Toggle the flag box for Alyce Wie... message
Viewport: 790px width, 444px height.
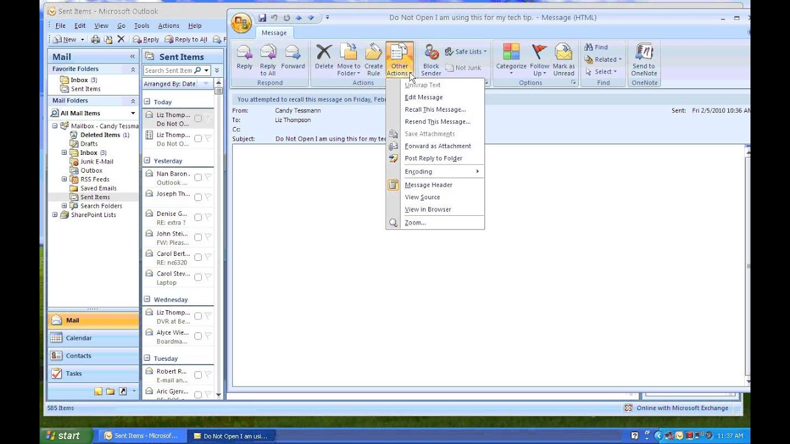(198, 335)
